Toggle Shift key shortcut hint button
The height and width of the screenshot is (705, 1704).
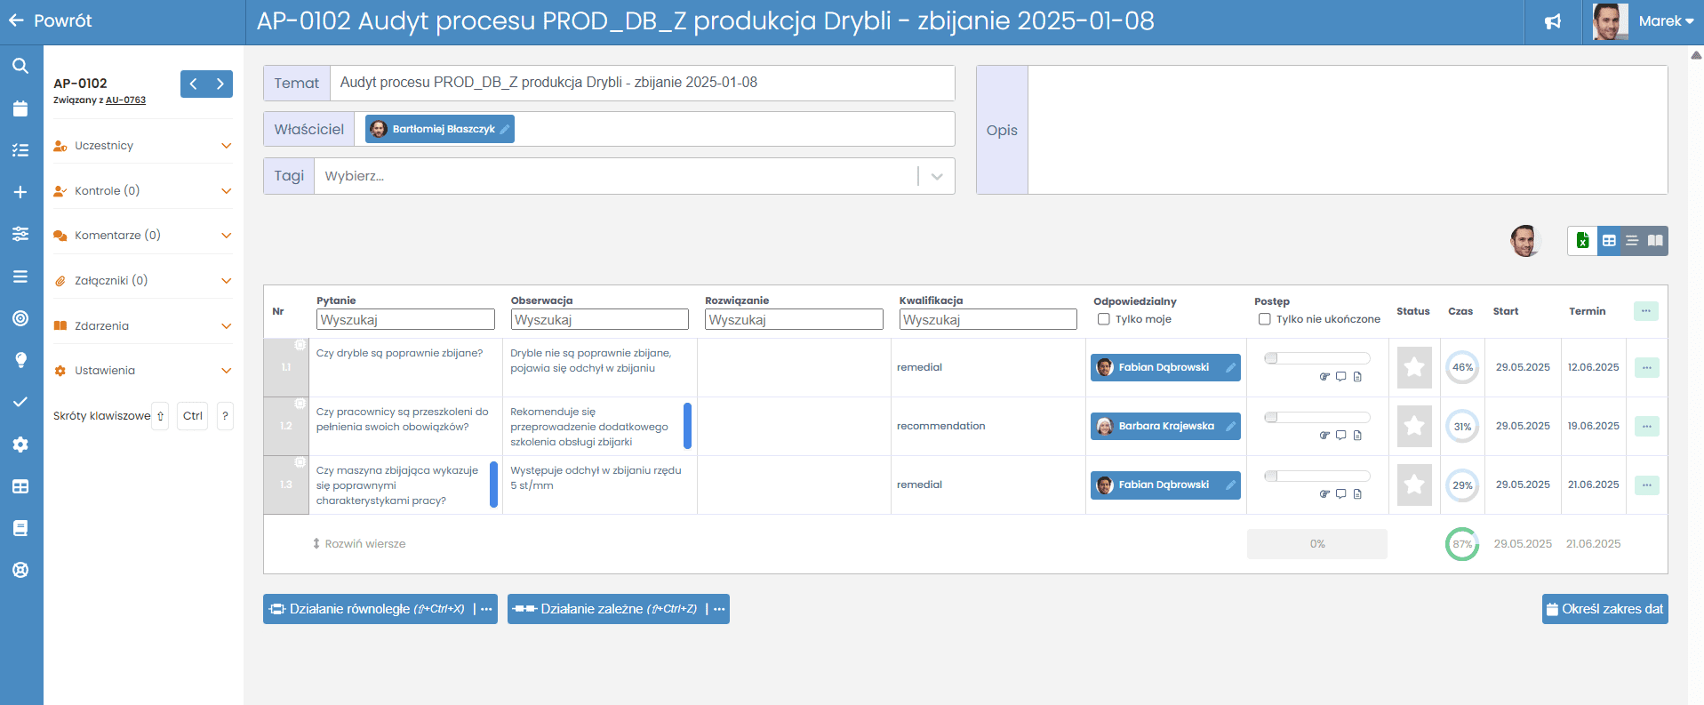(x=160, y=416)
